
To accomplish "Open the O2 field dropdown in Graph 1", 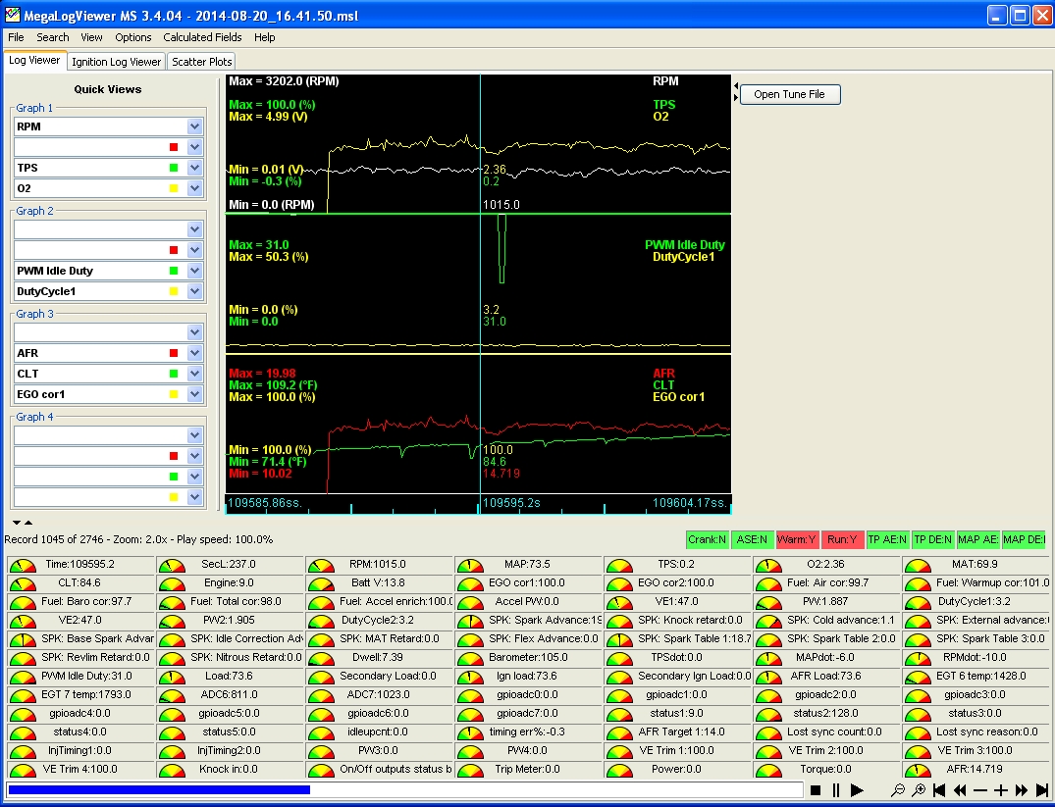I will (x=195, y=188).
